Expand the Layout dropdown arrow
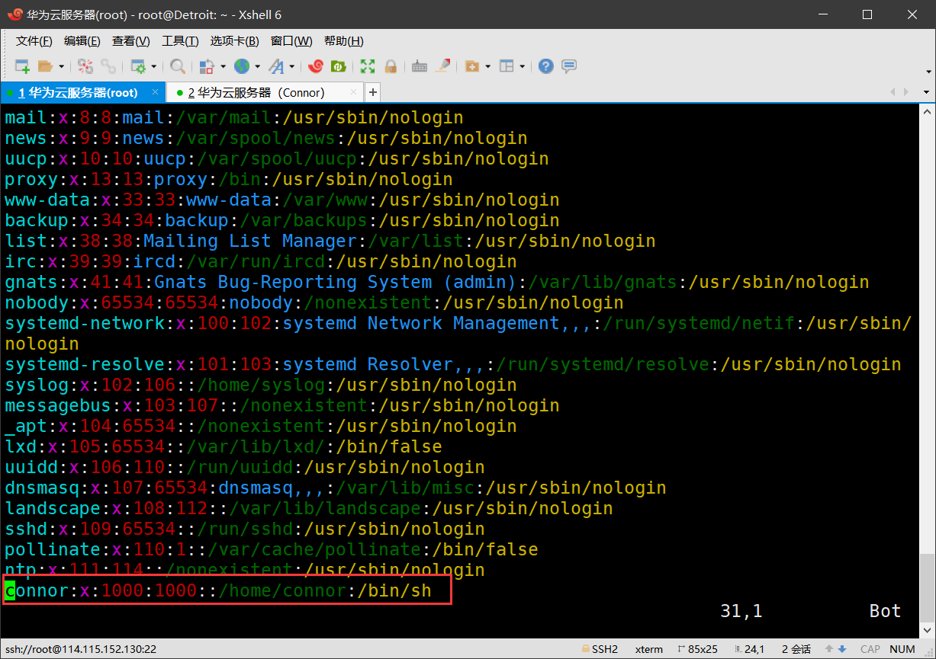The width and height of the screenshot is (936, 659). pyautogui.click(x=523, y=66)
